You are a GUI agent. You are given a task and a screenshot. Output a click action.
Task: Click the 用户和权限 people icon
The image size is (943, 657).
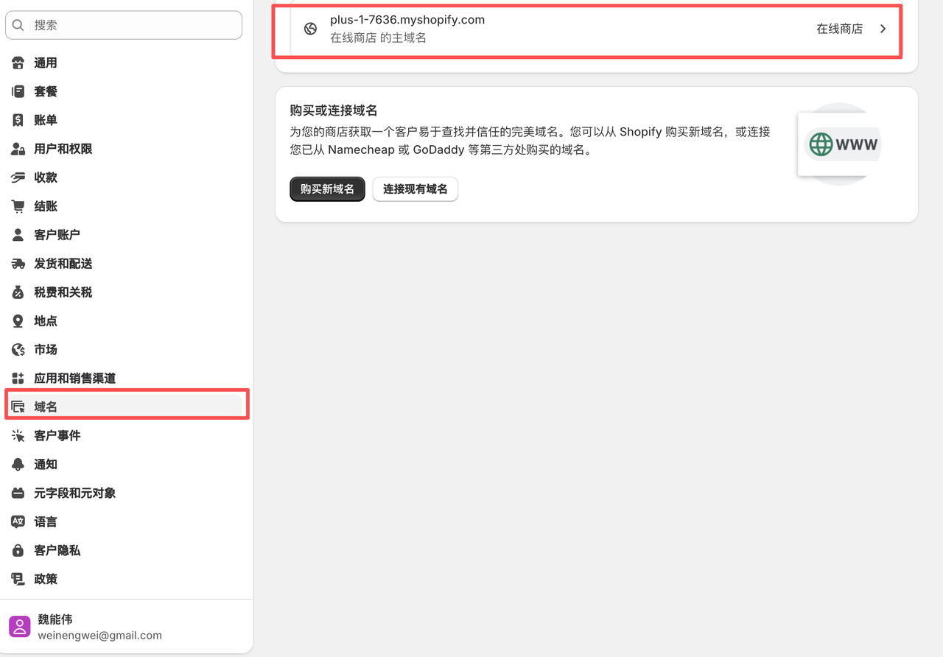tap(18, 150)
